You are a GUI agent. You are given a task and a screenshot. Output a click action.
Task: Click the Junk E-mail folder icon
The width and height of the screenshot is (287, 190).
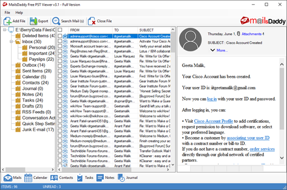[x=18, y=130]
